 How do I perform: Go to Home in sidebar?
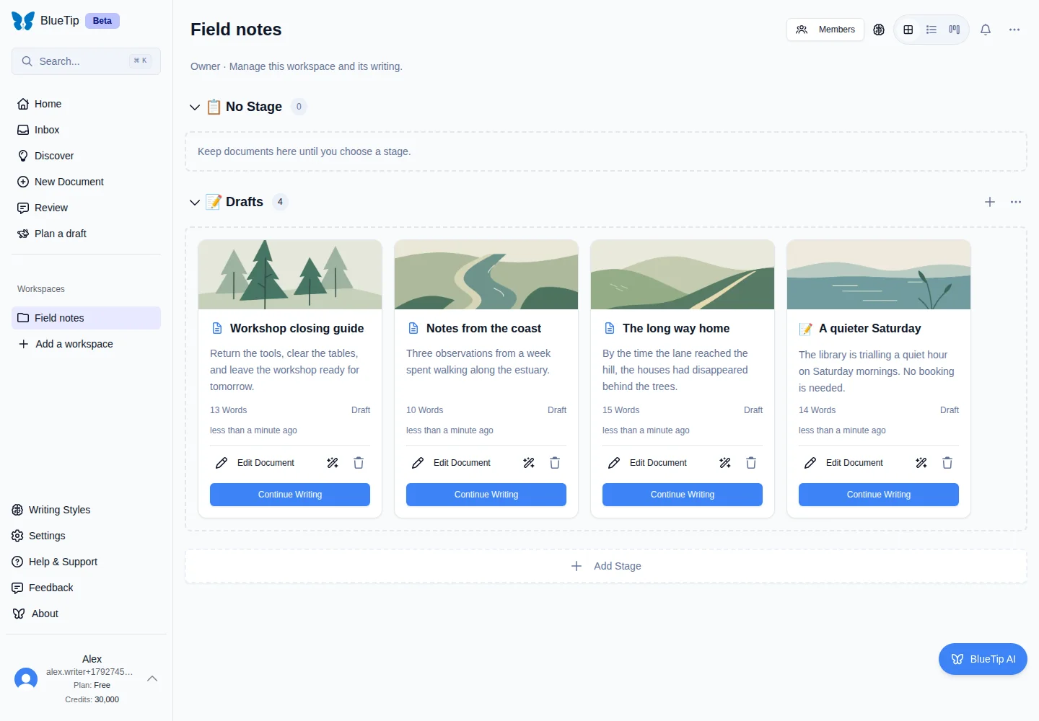(x=86, y=104)
